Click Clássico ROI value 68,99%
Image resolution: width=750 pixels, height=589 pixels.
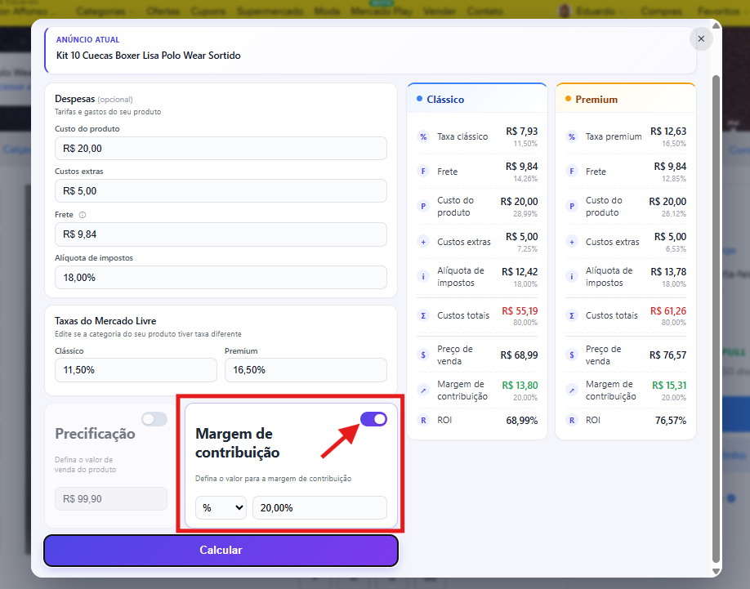coord(522,421)
